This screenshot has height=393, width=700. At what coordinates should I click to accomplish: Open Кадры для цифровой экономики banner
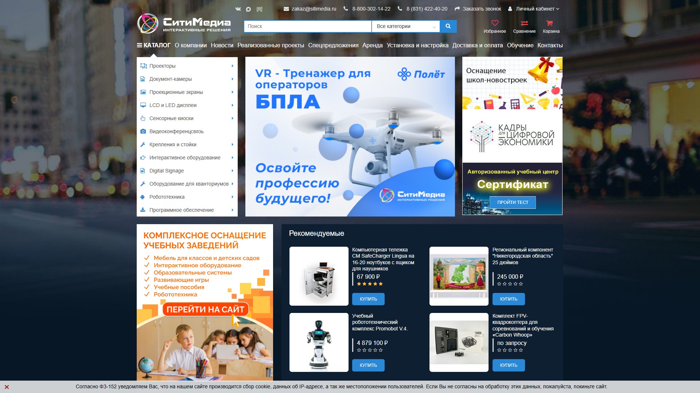coord(512,136)
